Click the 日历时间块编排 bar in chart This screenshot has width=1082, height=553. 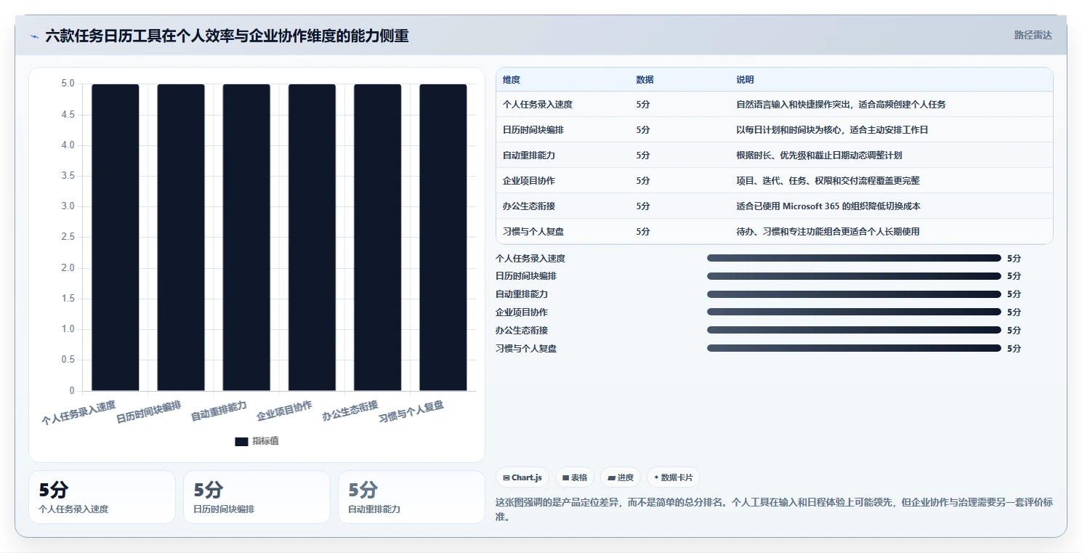[x=181, y=238]
